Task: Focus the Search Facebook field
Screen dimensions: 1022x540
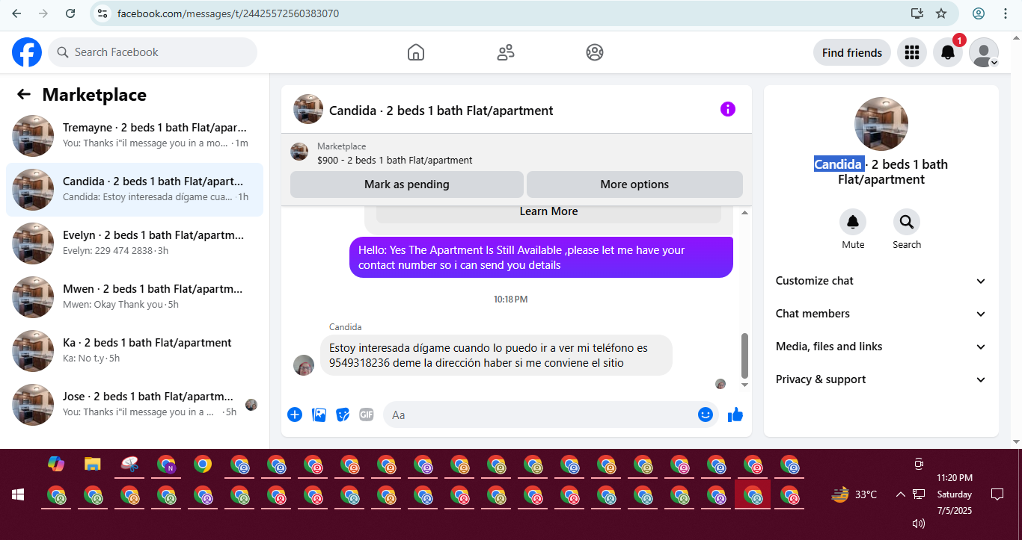Action: tap(153, 52)
